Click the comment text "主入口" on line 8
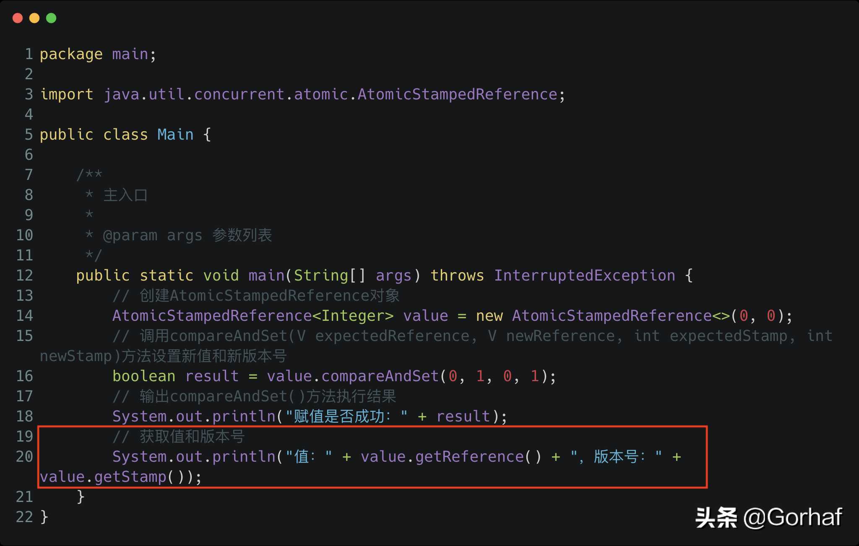 point(125,195)
